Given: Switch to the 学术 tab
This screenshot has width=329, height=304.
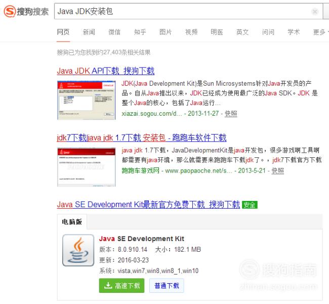Looking at the screenshot, I should [x=294, y=32].
